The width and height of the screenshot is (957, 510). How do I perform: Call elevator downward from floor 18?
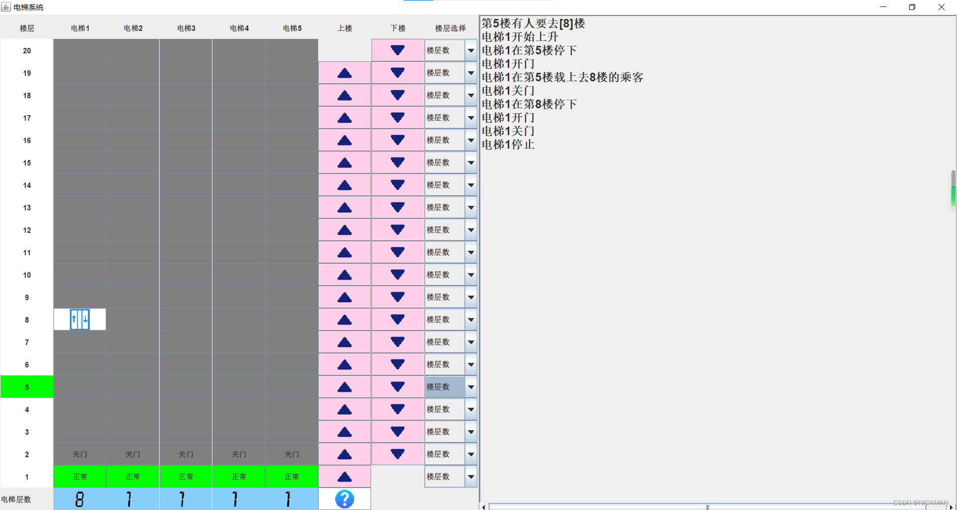397,95
